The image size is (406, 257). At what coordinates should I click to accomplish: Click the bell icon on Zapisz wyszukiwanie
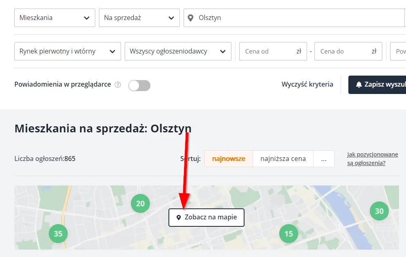point(359,84)
